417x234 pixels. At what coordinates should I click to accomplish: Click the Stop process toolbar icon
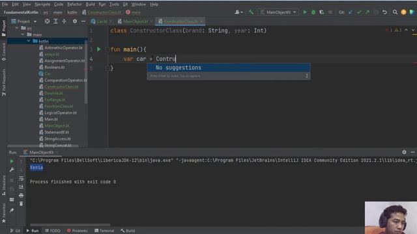[x=330, y=12]
